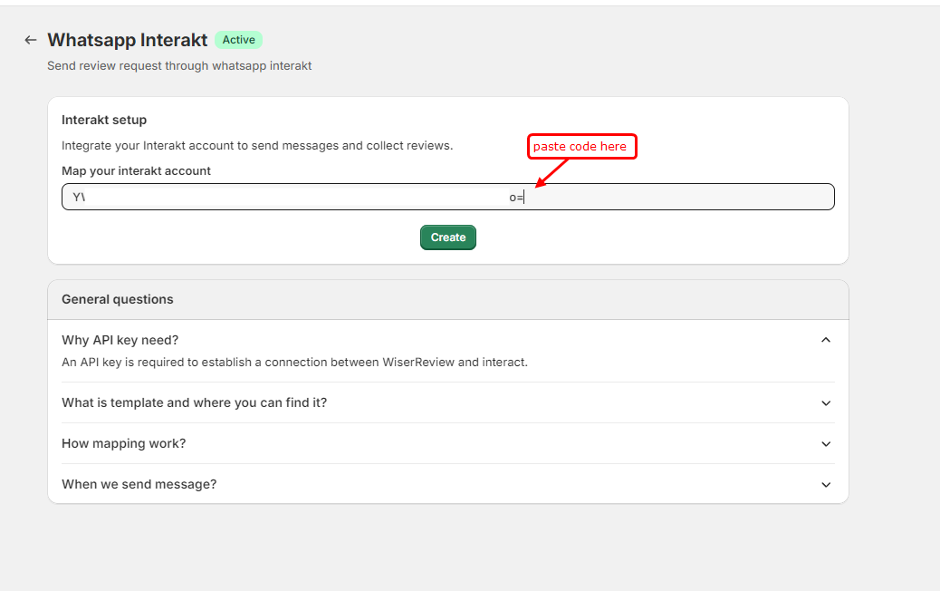Screen dimensions: 940x591
Task: Click the green Active status badge
Action: click(238, 40)
